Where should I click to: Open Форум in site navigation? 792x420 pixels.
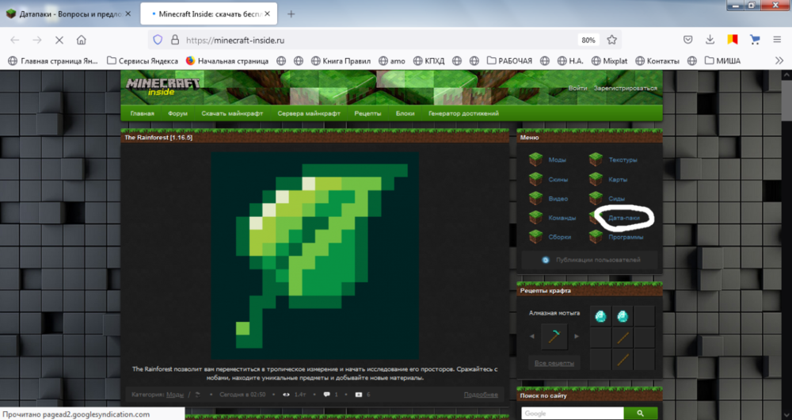(177, 113)
